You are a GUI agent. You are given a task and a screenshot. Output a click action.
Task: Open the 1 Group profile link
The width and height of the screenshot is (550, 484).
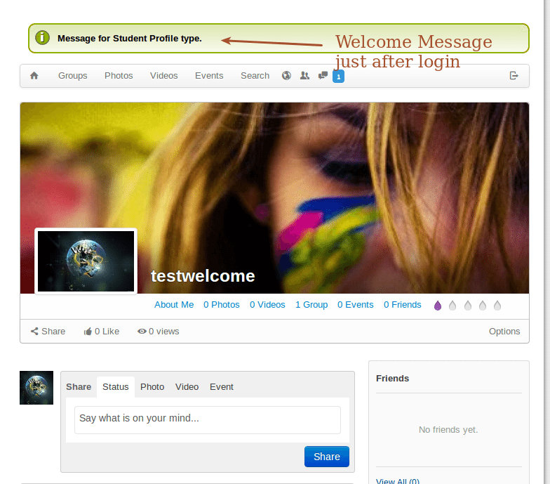point(311,305)
